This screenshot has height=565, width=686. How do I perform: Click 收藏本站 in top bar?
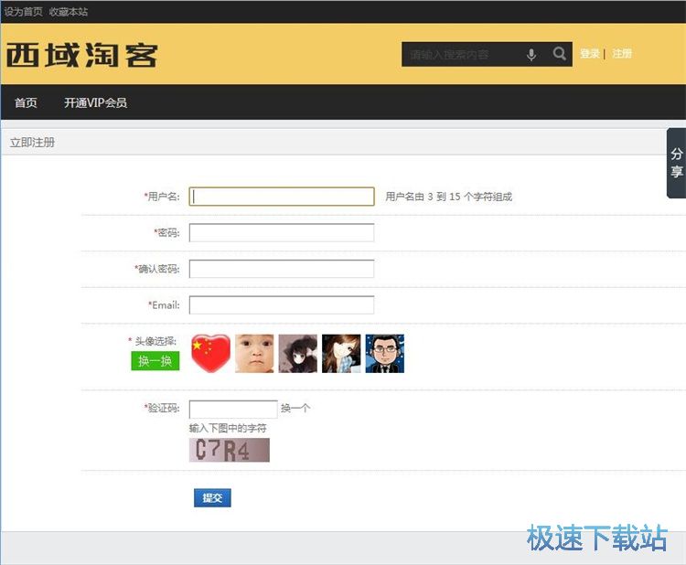(69, 12)
